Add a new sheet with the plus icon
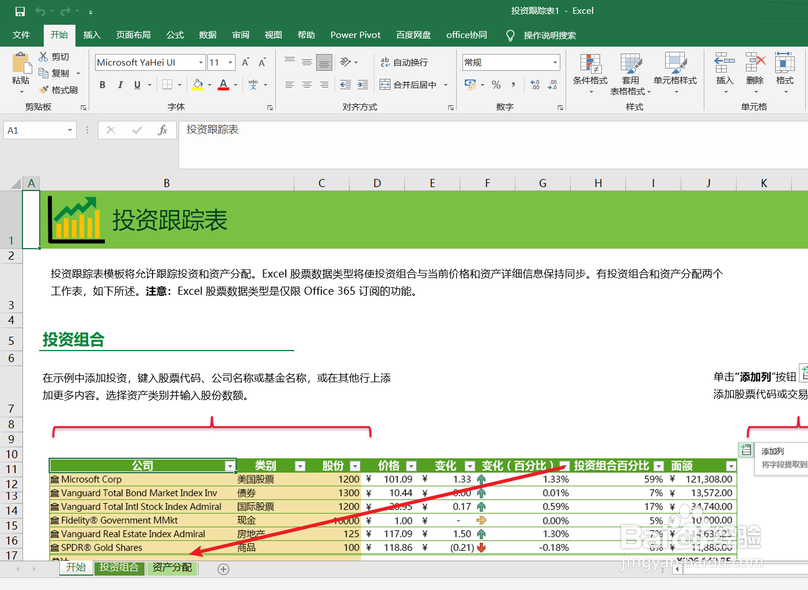Viewport: 808px width, 590px height. [223, 569]
